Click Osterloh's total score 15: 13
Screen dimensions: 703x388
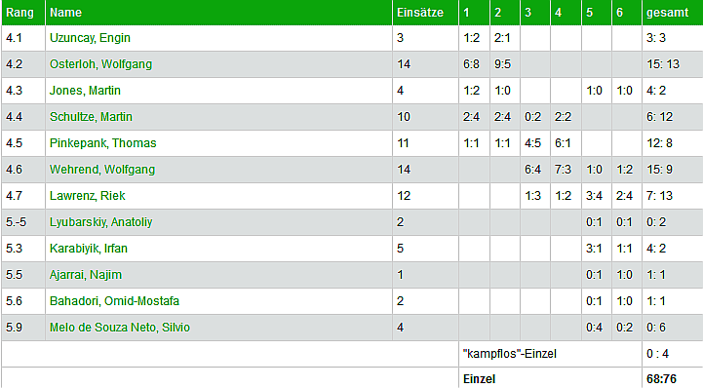pos(673,64)
